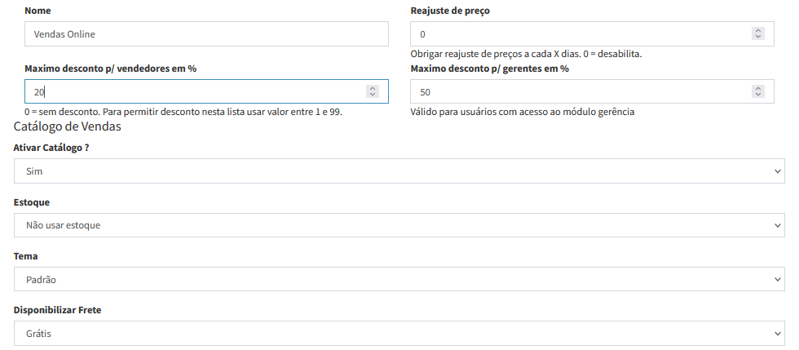The height and width of the screenshot is (350, 799).
Task: Click the Estoque label
Action: [x=33, y=202]
